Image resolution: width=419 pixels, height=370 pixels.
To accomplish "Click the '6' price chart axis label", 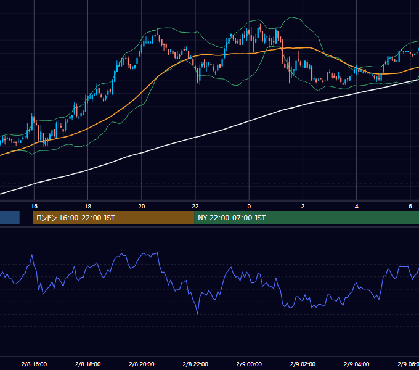I will (410, 207).
